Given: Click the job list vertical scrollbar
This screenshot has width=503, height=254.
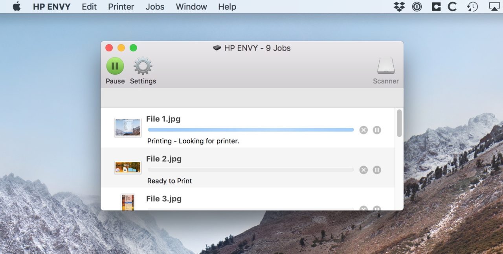Looking at the screenshot, I should click(399, 123).
